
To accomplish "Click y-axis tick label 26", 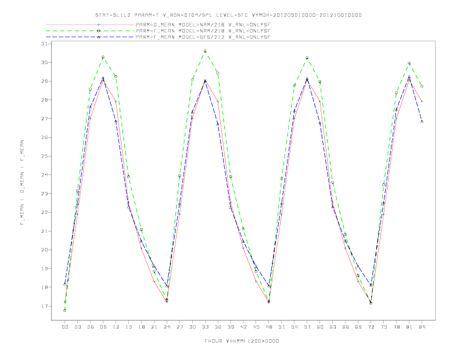I will coord(44,137).
